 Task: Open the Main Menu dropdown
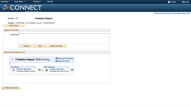(20, 1)
